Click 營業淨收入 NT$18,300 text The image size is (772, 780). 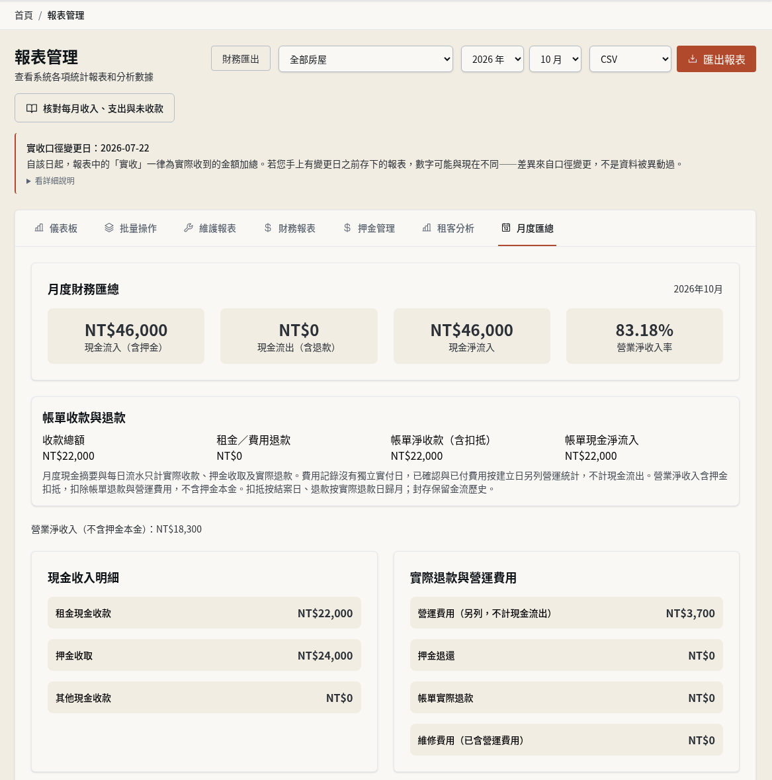pos(116,529)
